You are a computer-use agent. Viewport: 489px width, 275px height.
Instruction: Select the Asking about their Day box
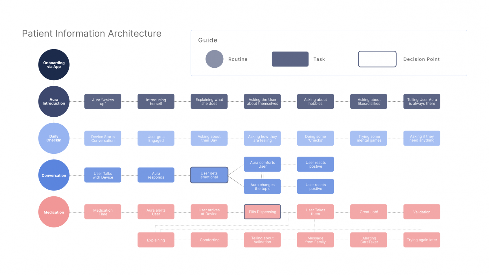(209, 138)
